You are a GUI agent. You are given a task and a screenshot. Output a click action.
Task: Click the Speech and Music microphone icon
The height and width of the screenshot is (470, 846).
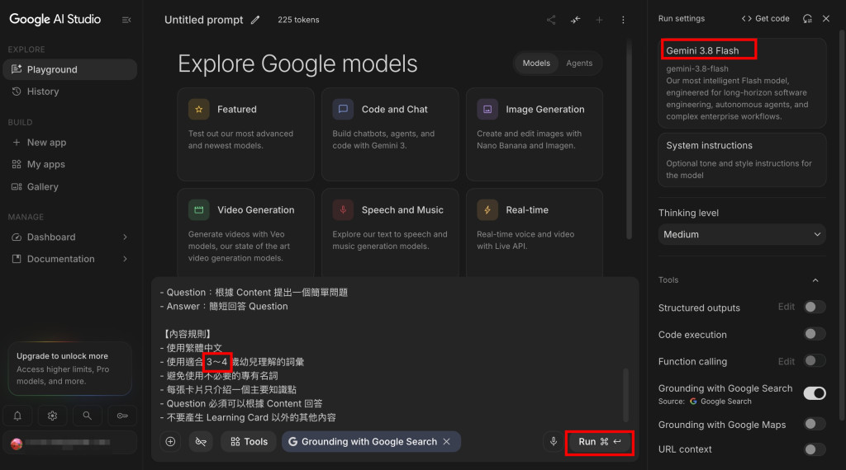[x=343, y=210]
